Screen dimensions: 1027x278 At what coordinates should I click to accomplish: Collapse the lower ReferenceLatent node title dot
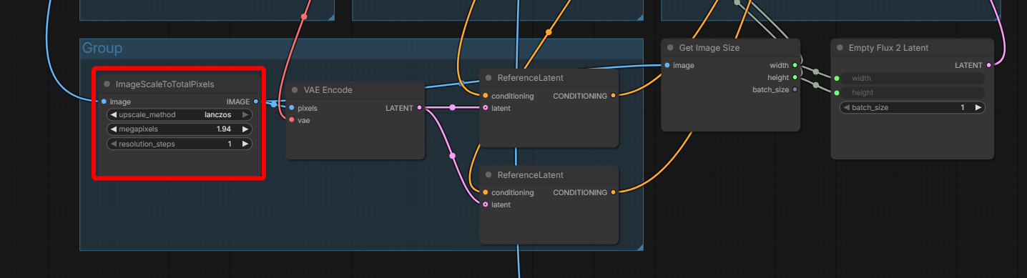488,175
